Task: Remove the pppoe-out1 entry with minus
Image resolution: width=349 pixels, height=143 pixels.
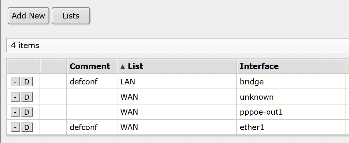Action: [15, 112]
